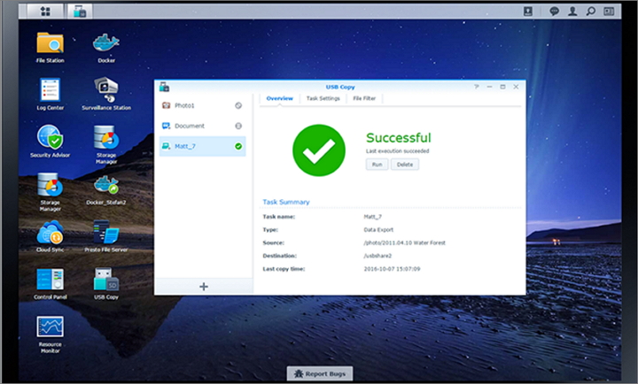The height and width of the screenshot is (384, 638).
Task: Add a new task with plus button
Action: coord(204,286)
